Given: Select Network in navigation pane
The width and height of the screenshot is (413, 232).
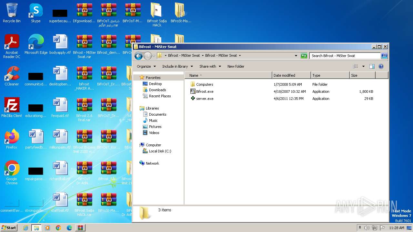Looking at the screenshot, I should point(152,163).
